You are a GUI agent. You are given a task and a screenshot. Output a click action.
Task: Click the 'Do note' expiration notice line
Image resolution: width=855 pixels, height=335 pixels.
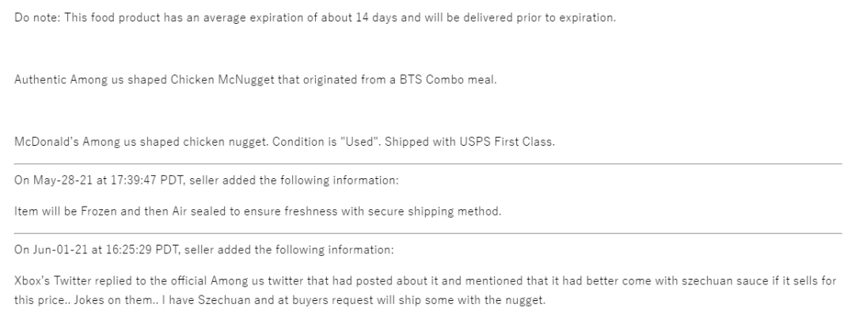314,17
